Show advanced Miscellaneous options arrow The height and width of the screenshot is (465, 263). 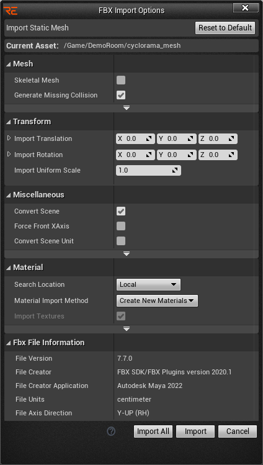coord(127,254)
